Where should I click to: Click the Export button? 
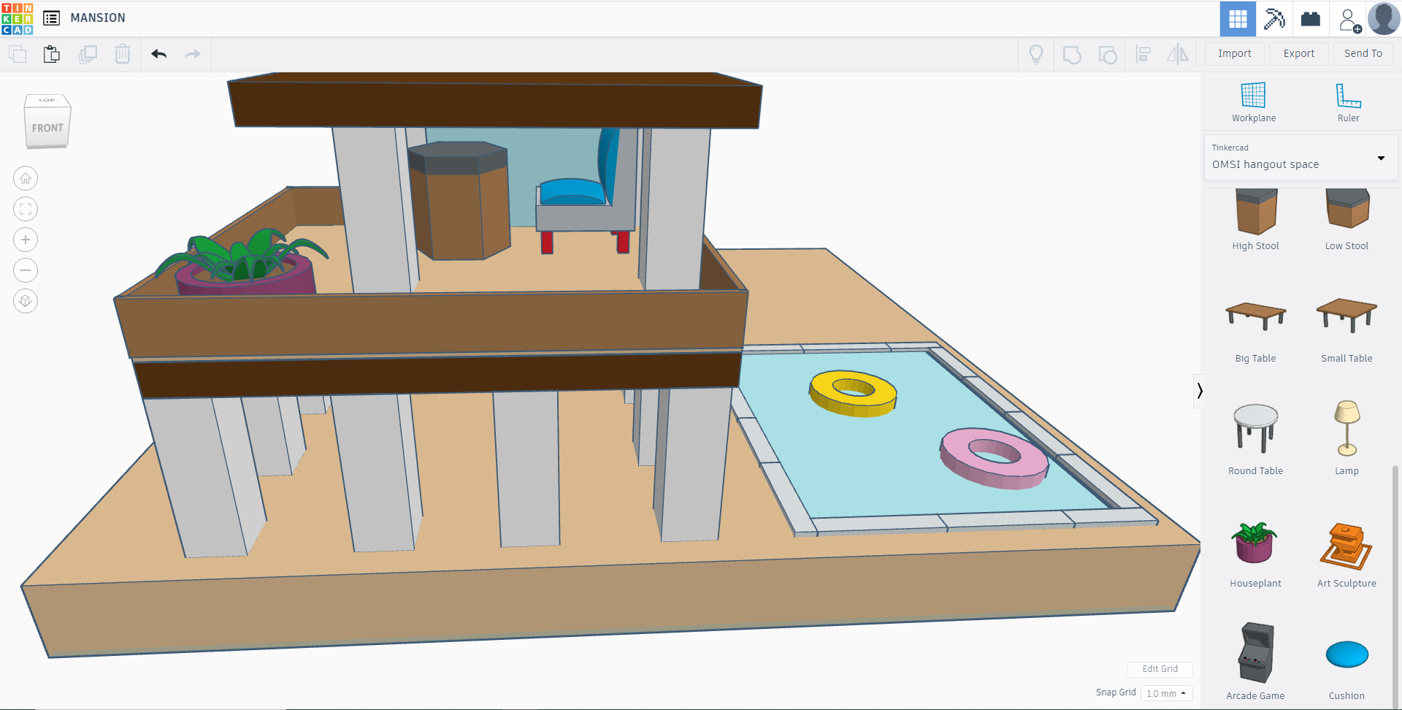coord(1298,53)
